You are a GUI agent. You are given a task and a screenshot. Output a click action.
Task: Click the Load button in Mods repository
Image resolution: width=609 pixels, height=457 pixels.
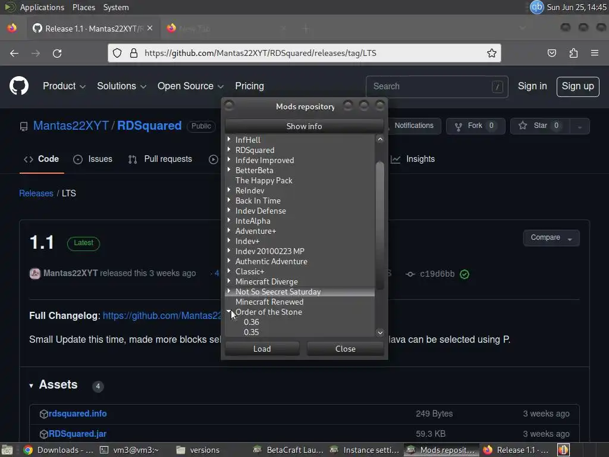(262, 349)
